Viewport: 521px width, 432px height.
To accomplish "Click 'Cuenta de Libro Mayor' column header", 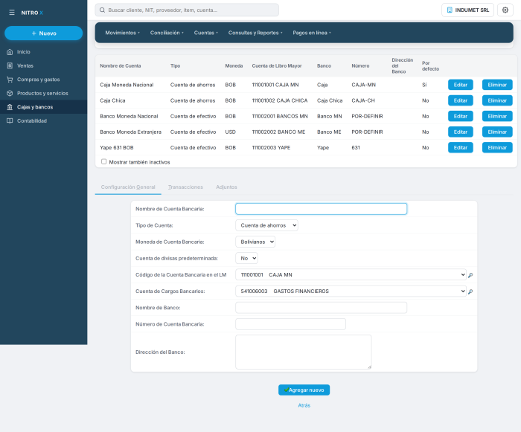I will tap(276, 65).
